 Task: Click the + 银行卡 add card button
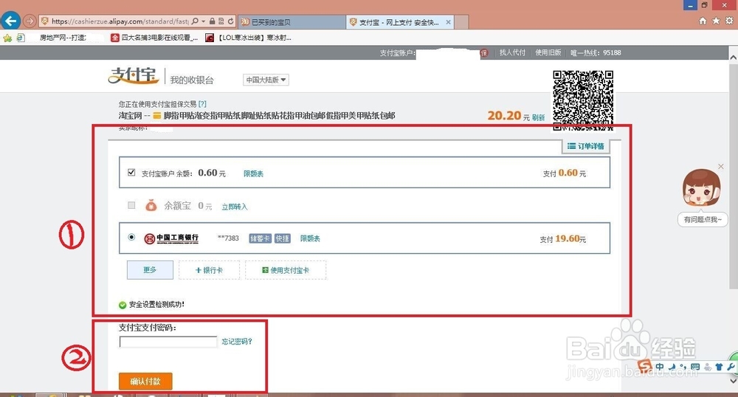click(209, 270)
